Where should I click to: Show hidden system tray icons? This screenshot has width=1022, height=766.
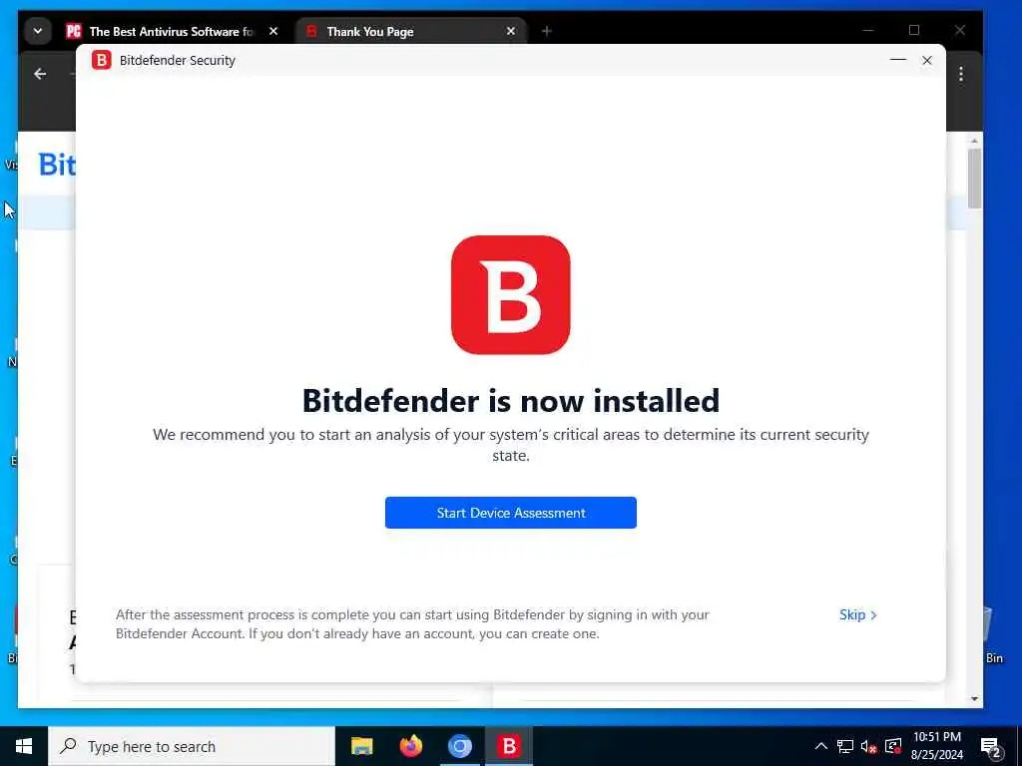[821, 746]
